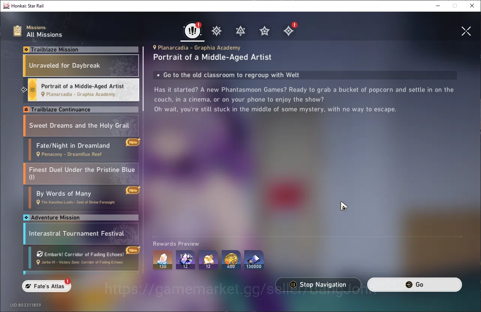
Task: Click the tracking marker beside Portrait mission
Action: pos(24,90)
